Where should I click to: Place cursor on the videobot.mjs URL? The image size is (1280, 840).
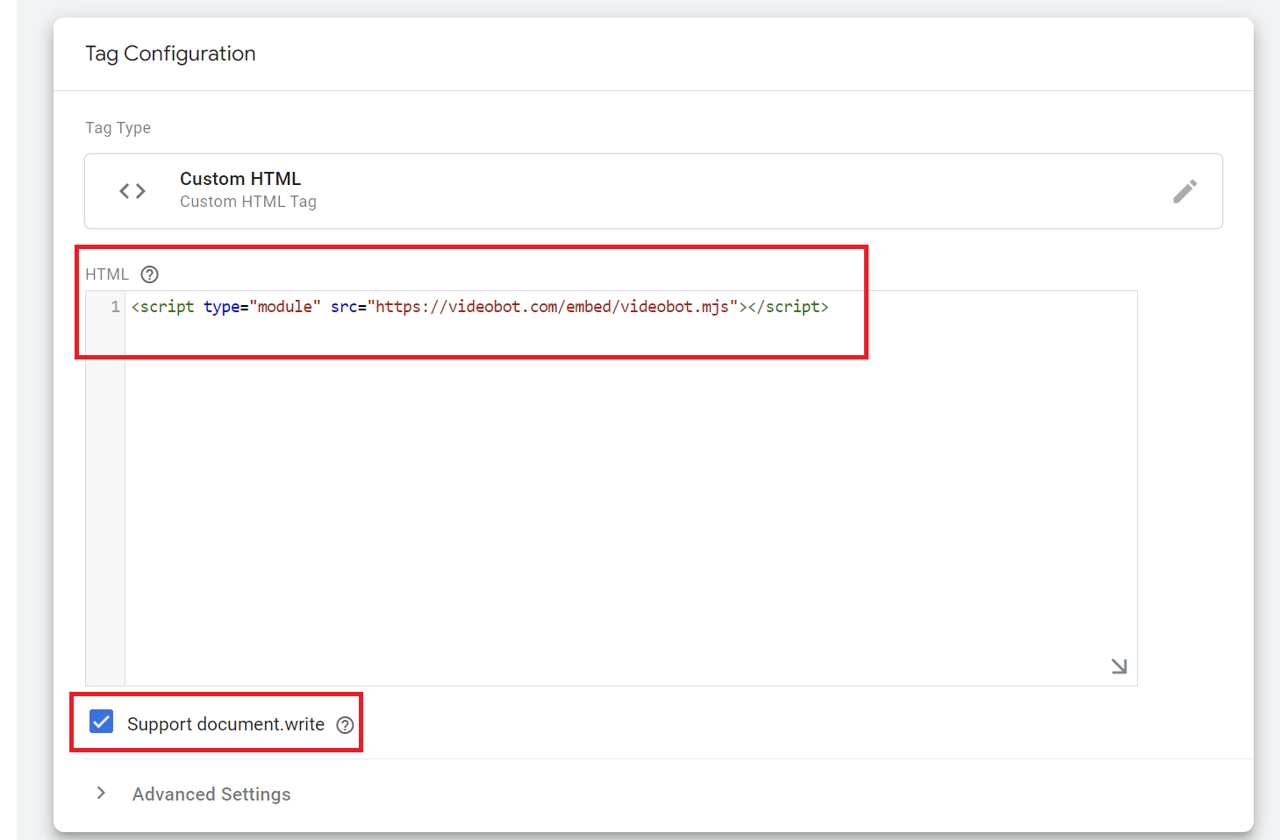click(553, 307)
